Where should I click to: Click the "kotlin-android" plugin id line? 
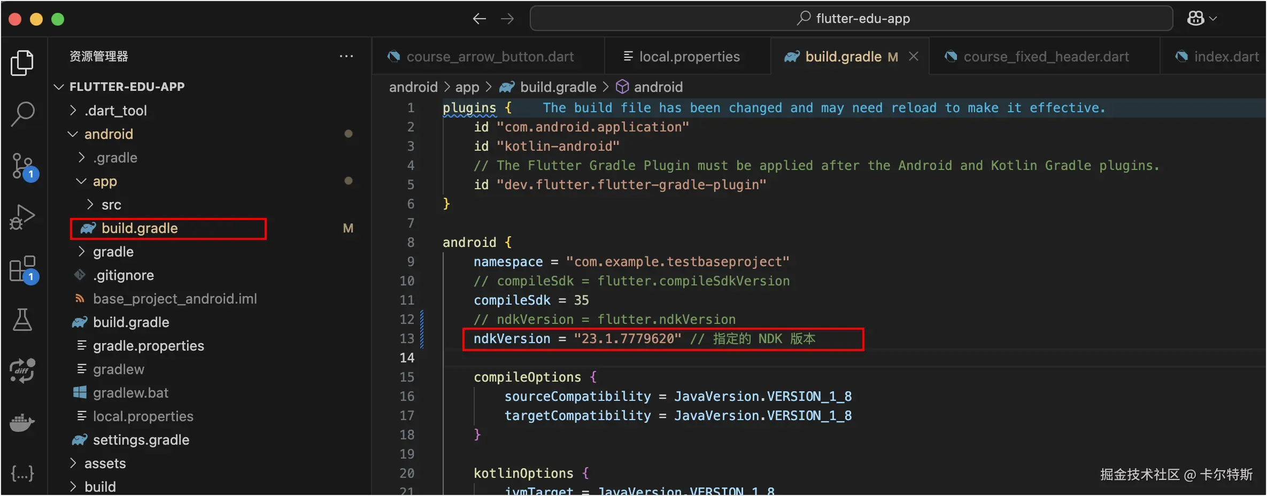click(x=546, y=146)
